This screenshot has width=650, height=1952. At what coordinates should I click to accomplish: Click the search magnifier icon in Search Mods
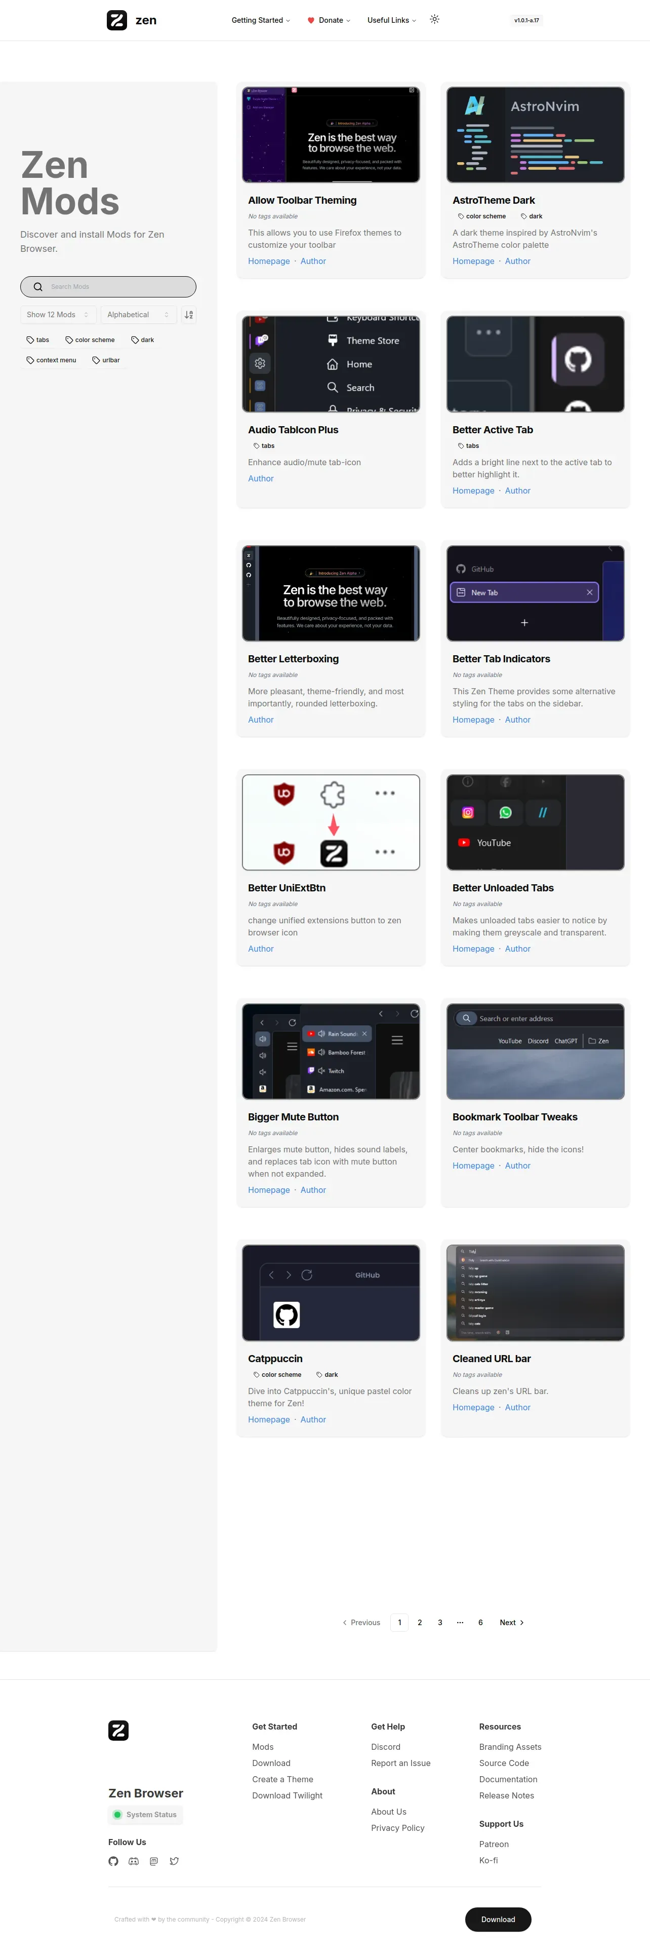38,286
